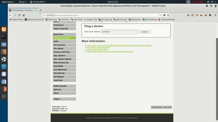Toggle the sidebar view icon
This screenshot has height=122, width=218.
coord(192,15)
